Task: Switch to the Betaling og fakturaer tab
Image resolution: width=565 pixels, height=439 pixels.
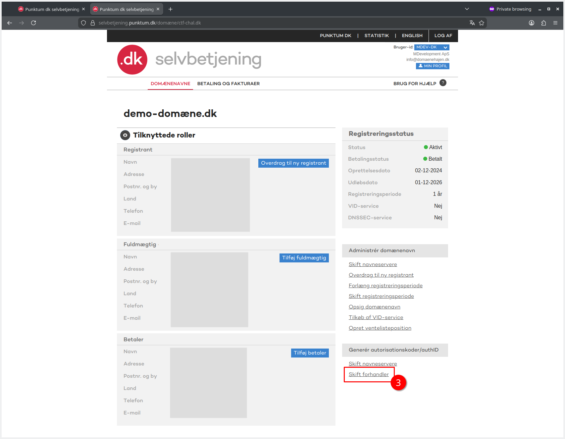Action: click(228, 83)
